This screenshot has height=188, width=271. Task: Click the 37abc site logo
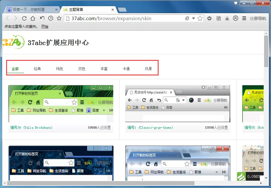point(13,42)
